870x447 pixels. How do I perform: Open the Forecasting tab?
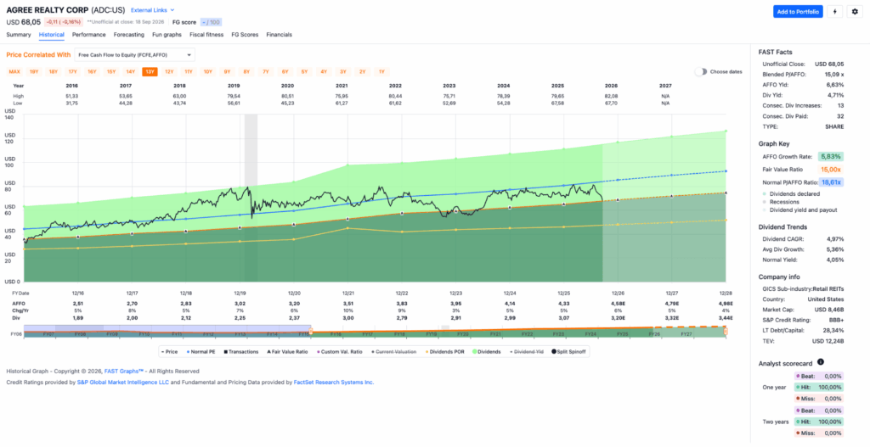[x=129, y=34]
